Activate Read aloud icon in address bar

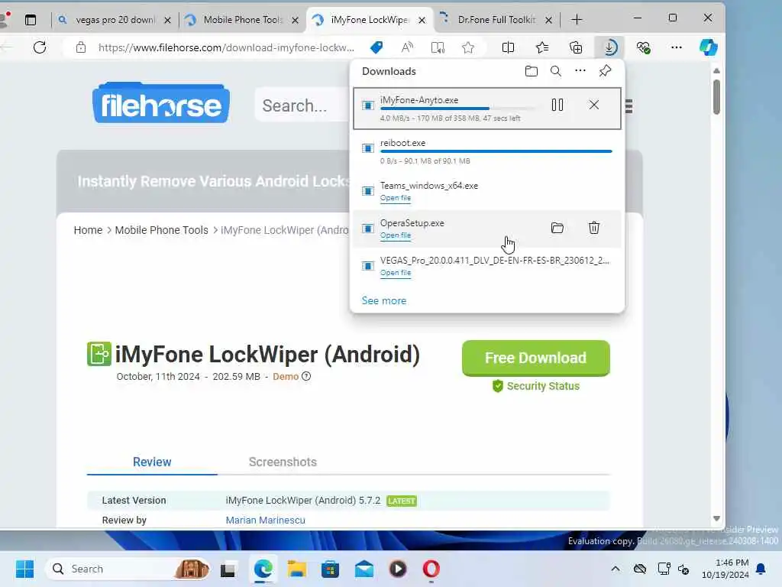tap(407, 48)
